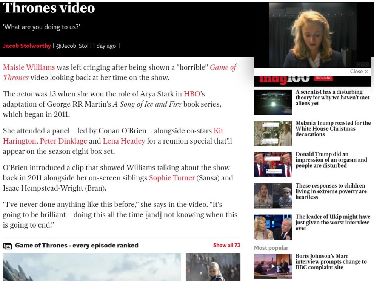Open the Sophie Turner link
The image size is (374, 281).
coord(172,178)
